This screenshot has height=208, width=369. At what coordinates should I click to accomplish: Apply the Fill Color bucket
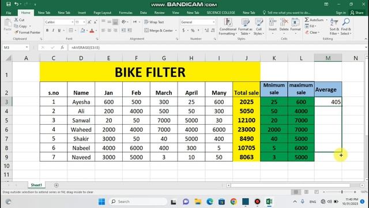(x=82, y=31)
